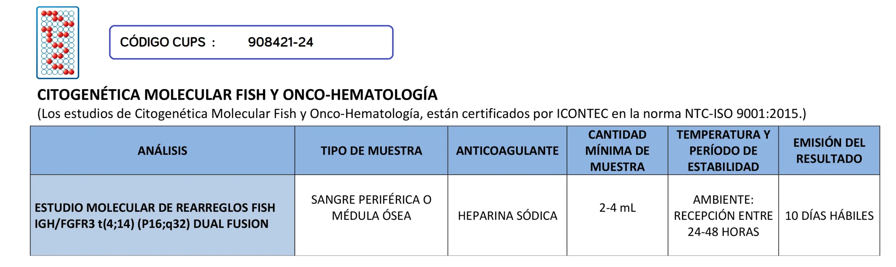896x267 pixels.
Task: Select the 10 DÍAS HÁBILES cell
Action: pos(829,216)
